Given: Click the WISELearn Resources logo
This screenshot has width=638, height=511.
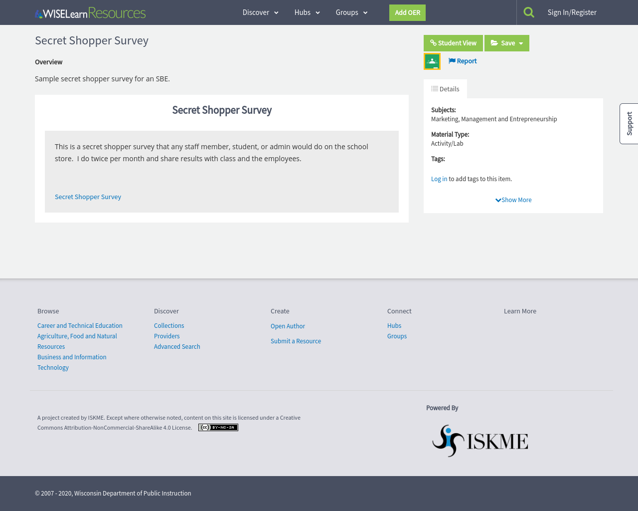Looking at the screenshot, I should pos(90,12).
